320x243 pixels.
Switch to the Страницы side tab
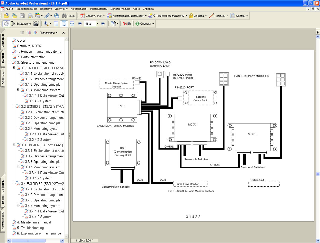(x=3, y=78)
